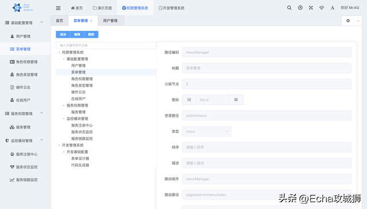The height and width of the screenshot is (209, 367).
Task: Click the 资源路径 input field
Action: pos(267,116)
